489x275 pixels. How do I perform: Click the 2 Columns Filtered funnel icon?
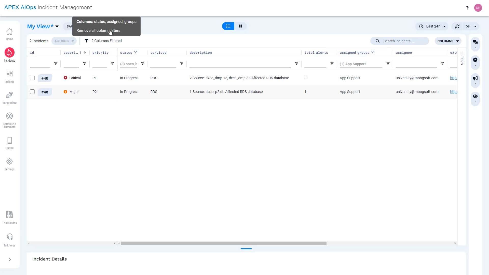tap(87, 41)
